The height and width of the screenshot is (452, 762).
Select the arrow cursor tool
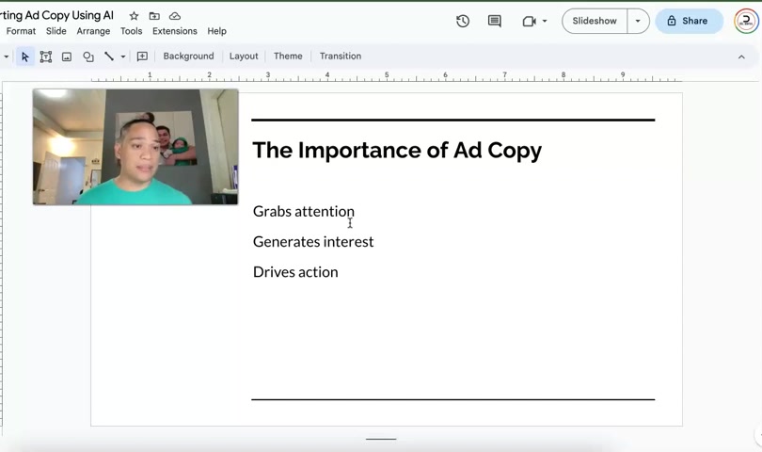[25, 56]
